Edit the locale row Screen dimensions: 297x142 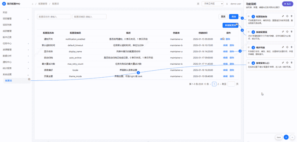225,70
